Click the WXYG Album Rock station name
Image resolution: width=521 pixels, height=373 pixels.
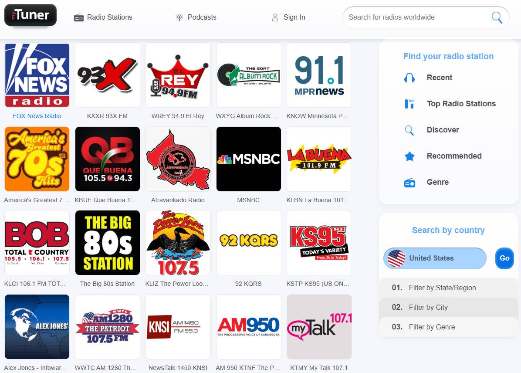pos(247,116)
